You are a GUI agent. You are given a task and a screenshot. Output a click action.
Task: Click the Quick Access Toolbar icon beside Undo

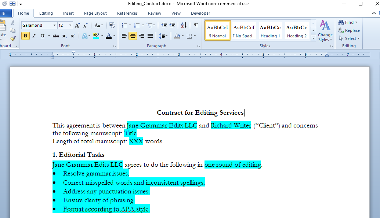12,4
